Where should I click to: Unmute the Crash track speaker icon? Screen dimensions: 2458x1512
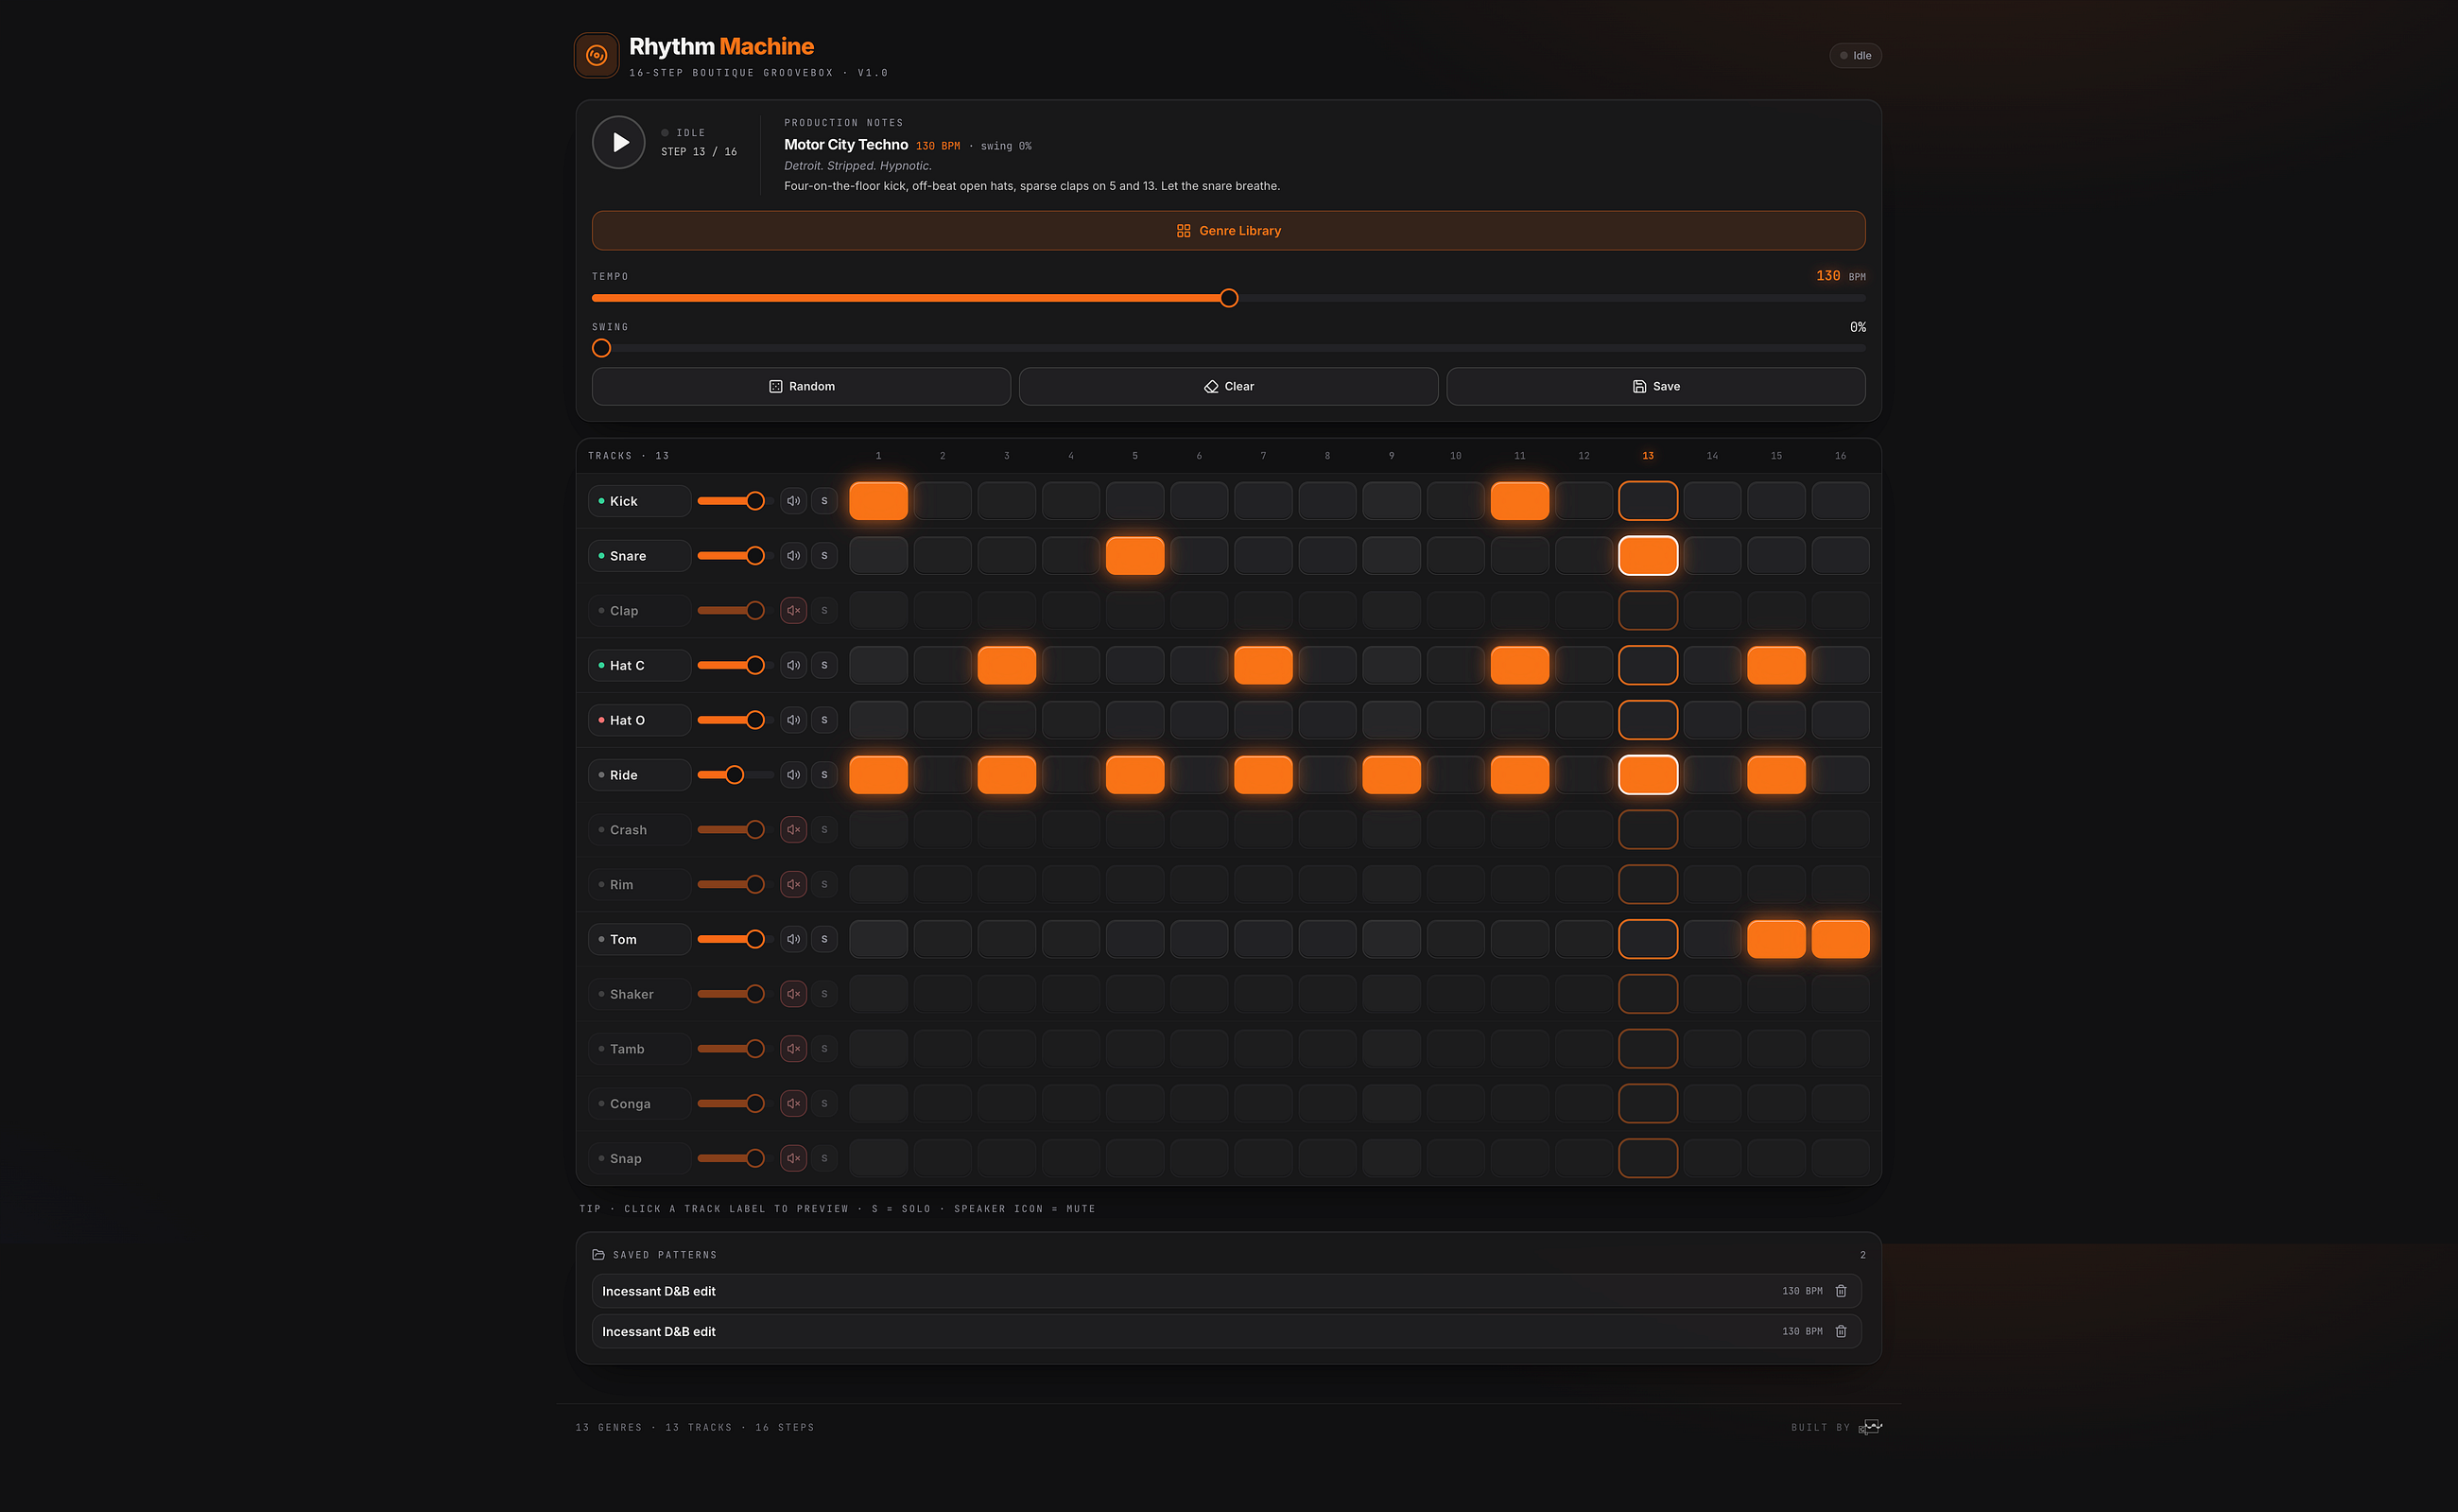[794, 830]
